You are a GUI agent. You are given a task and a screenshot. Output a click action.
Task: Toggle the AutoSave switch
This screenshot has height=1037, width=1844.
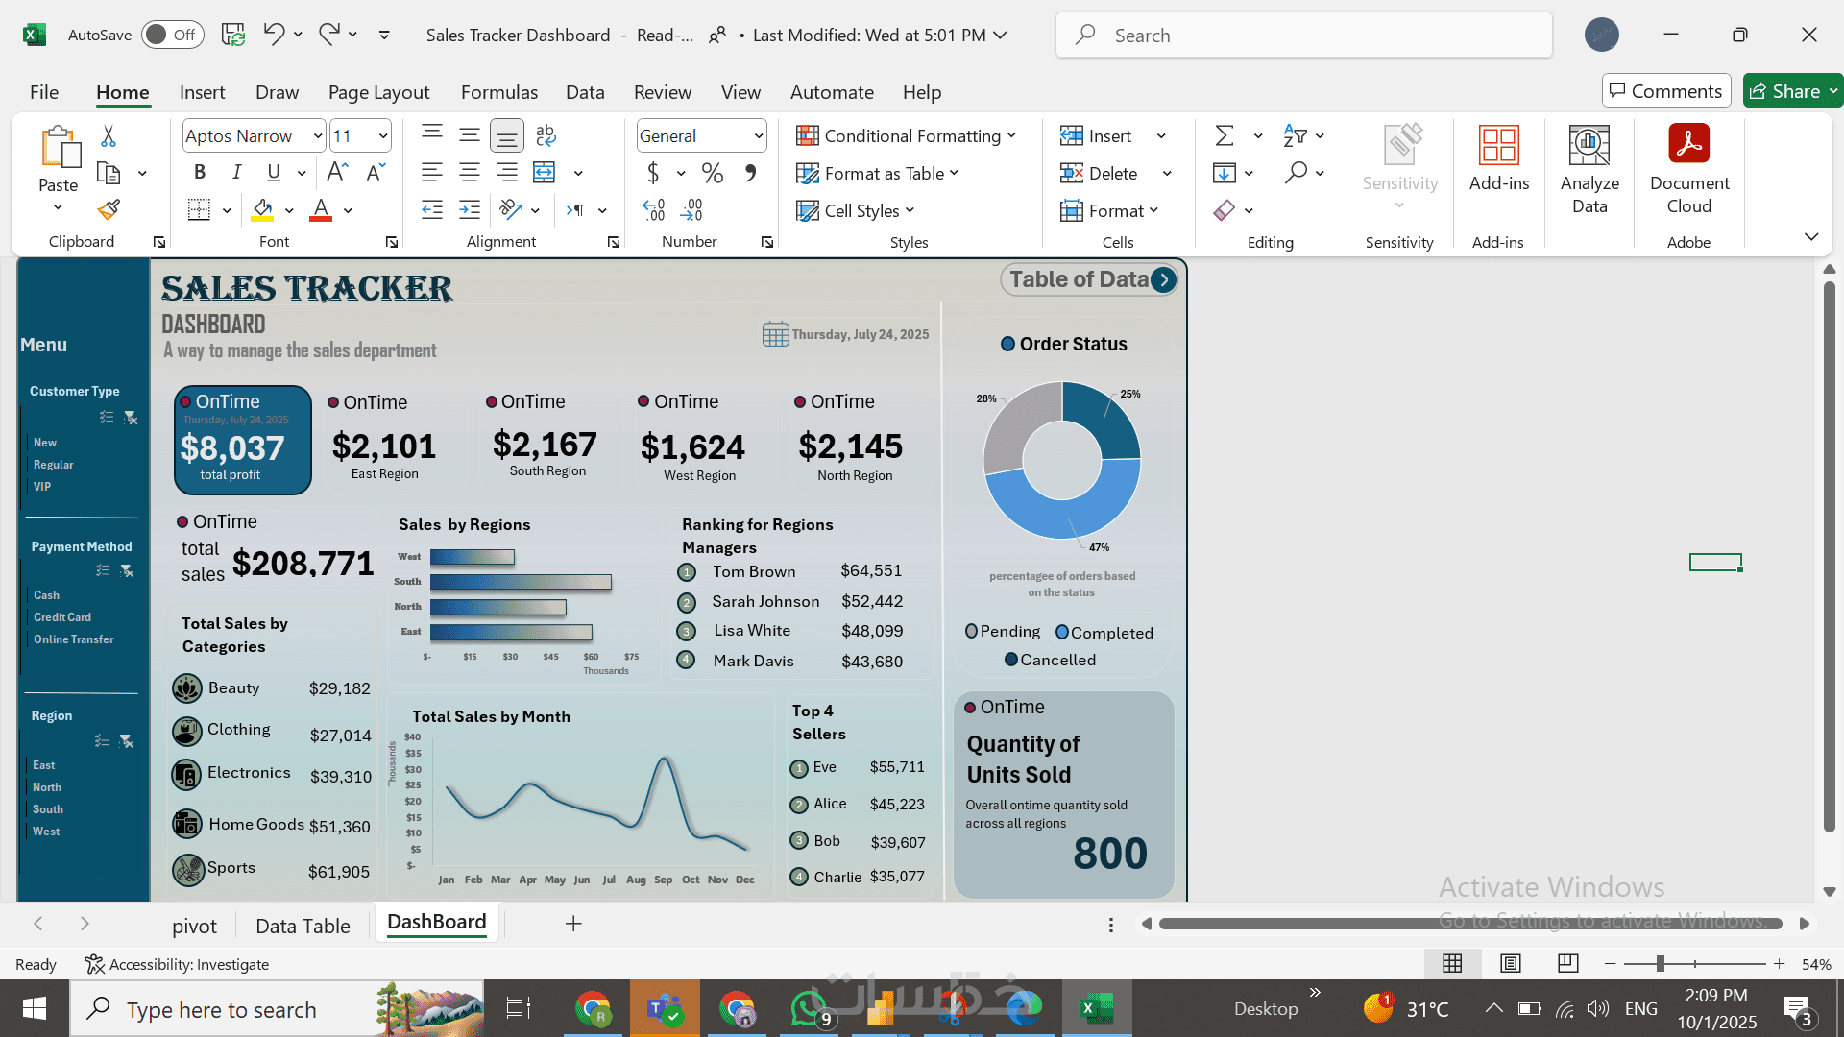[173, 35]
